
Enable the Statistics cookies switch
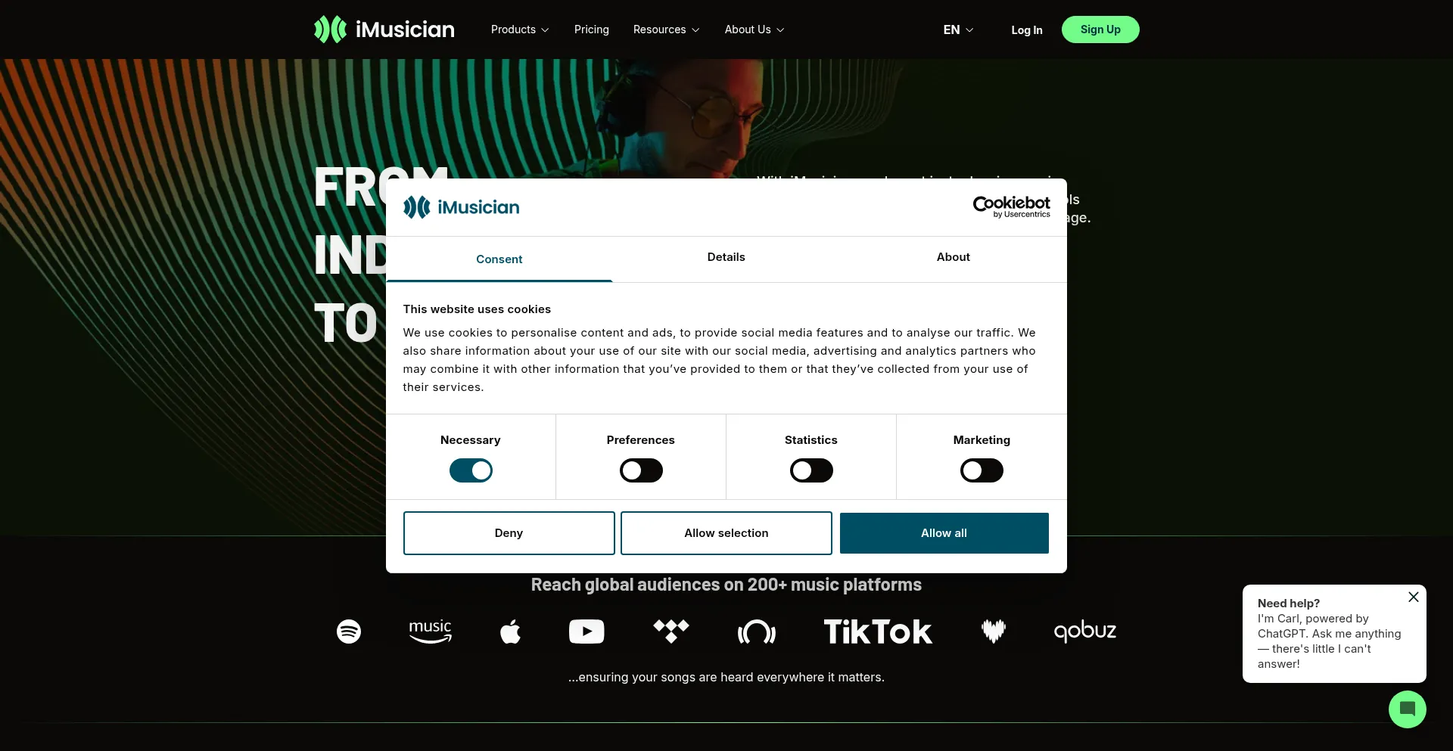click(811, 470)
